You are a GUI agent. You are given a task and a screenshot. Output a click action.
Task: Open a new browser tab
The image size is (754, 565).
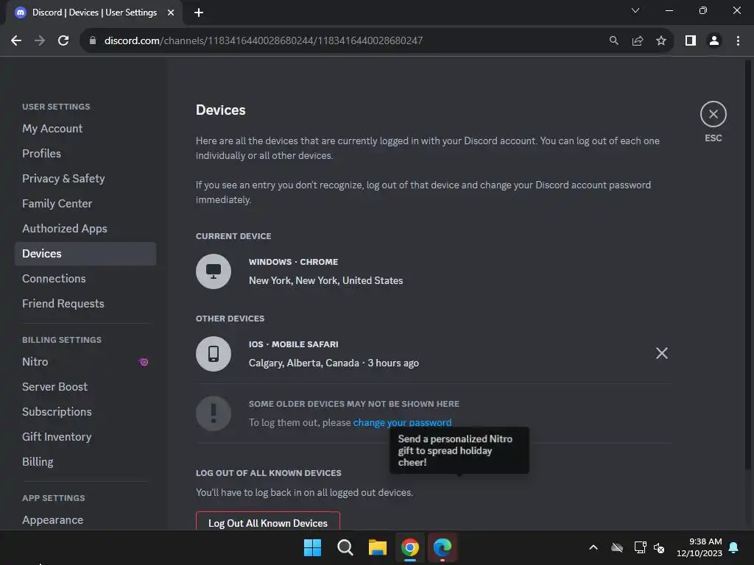tap(199, 13)
